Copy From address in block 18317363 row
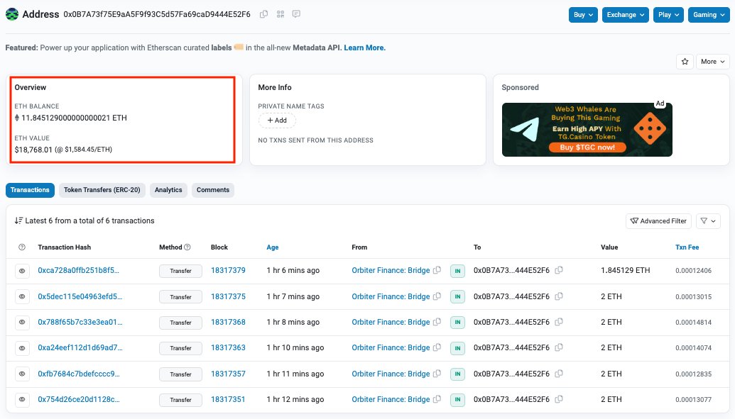 point(437,347)
